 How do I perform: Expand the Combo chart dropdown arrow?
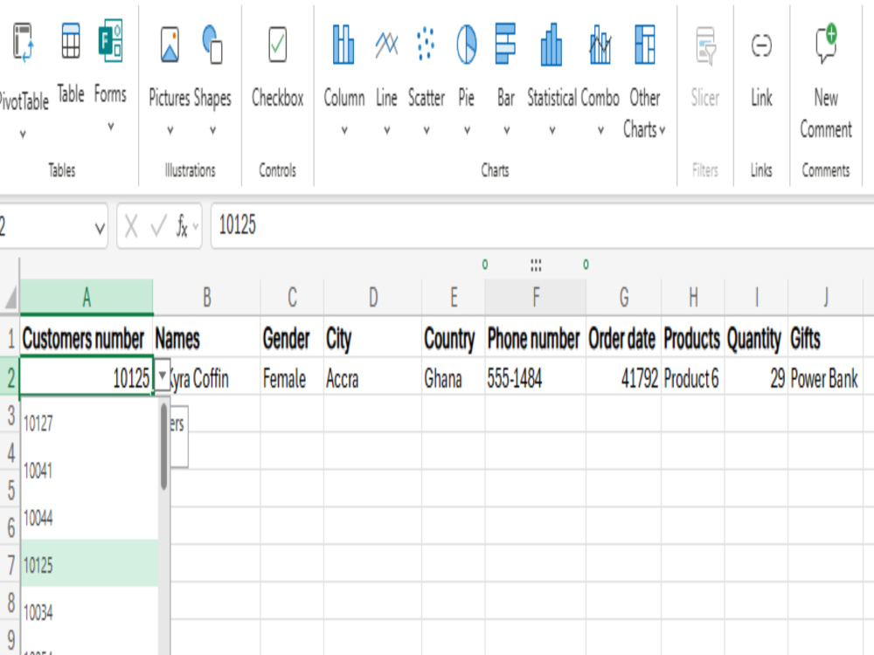pos(600,130)
